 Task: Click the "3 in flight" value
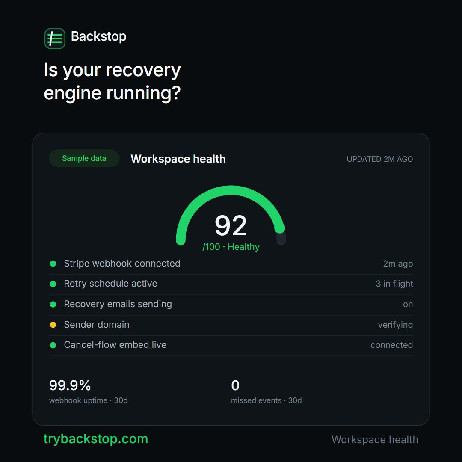(394, 284)
